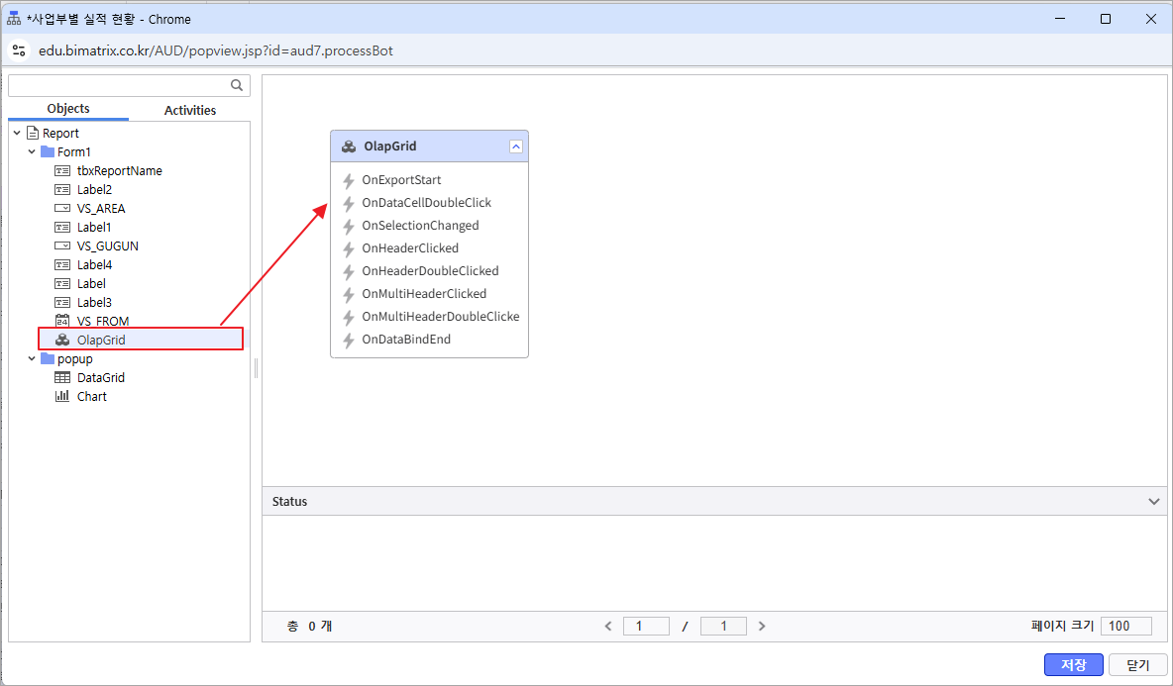Collapse the OlapGrid node box
Screen dimensions: 1173x686
515,147
